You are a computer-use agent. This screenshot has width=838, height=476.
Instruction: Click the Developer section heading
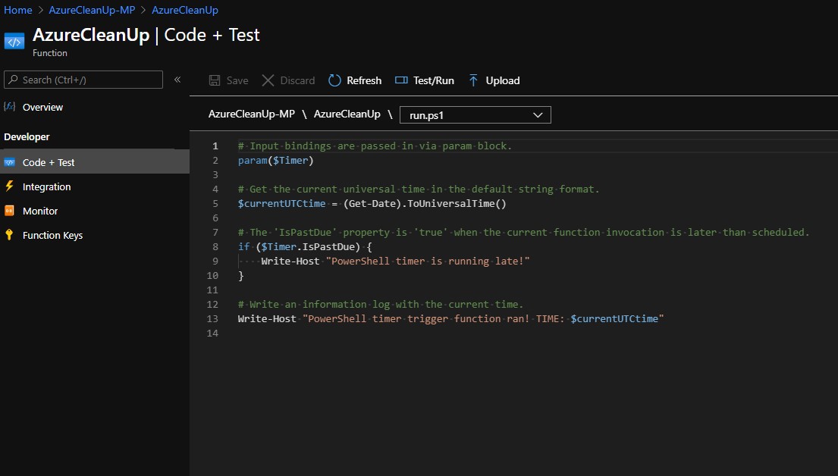[x=27, y=136]
